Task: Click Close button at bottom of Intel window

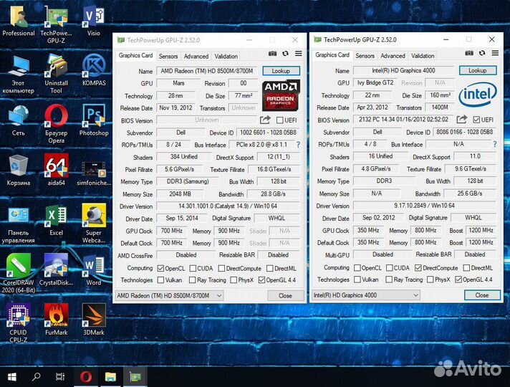Action: (482, 295)
